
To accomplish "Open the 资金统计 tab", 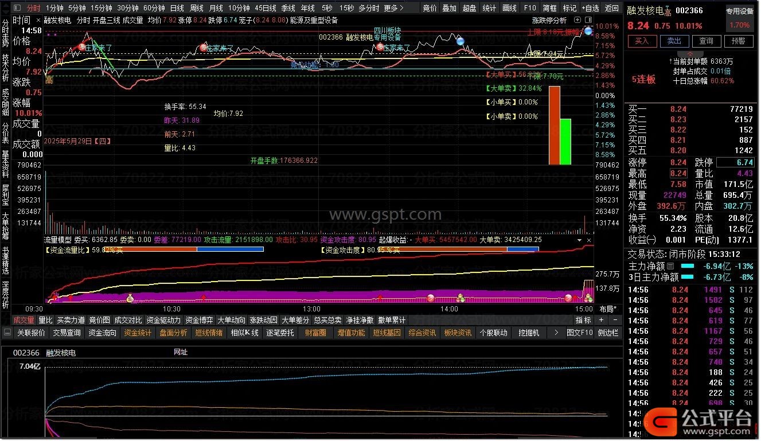I will (x=138, y=333).
